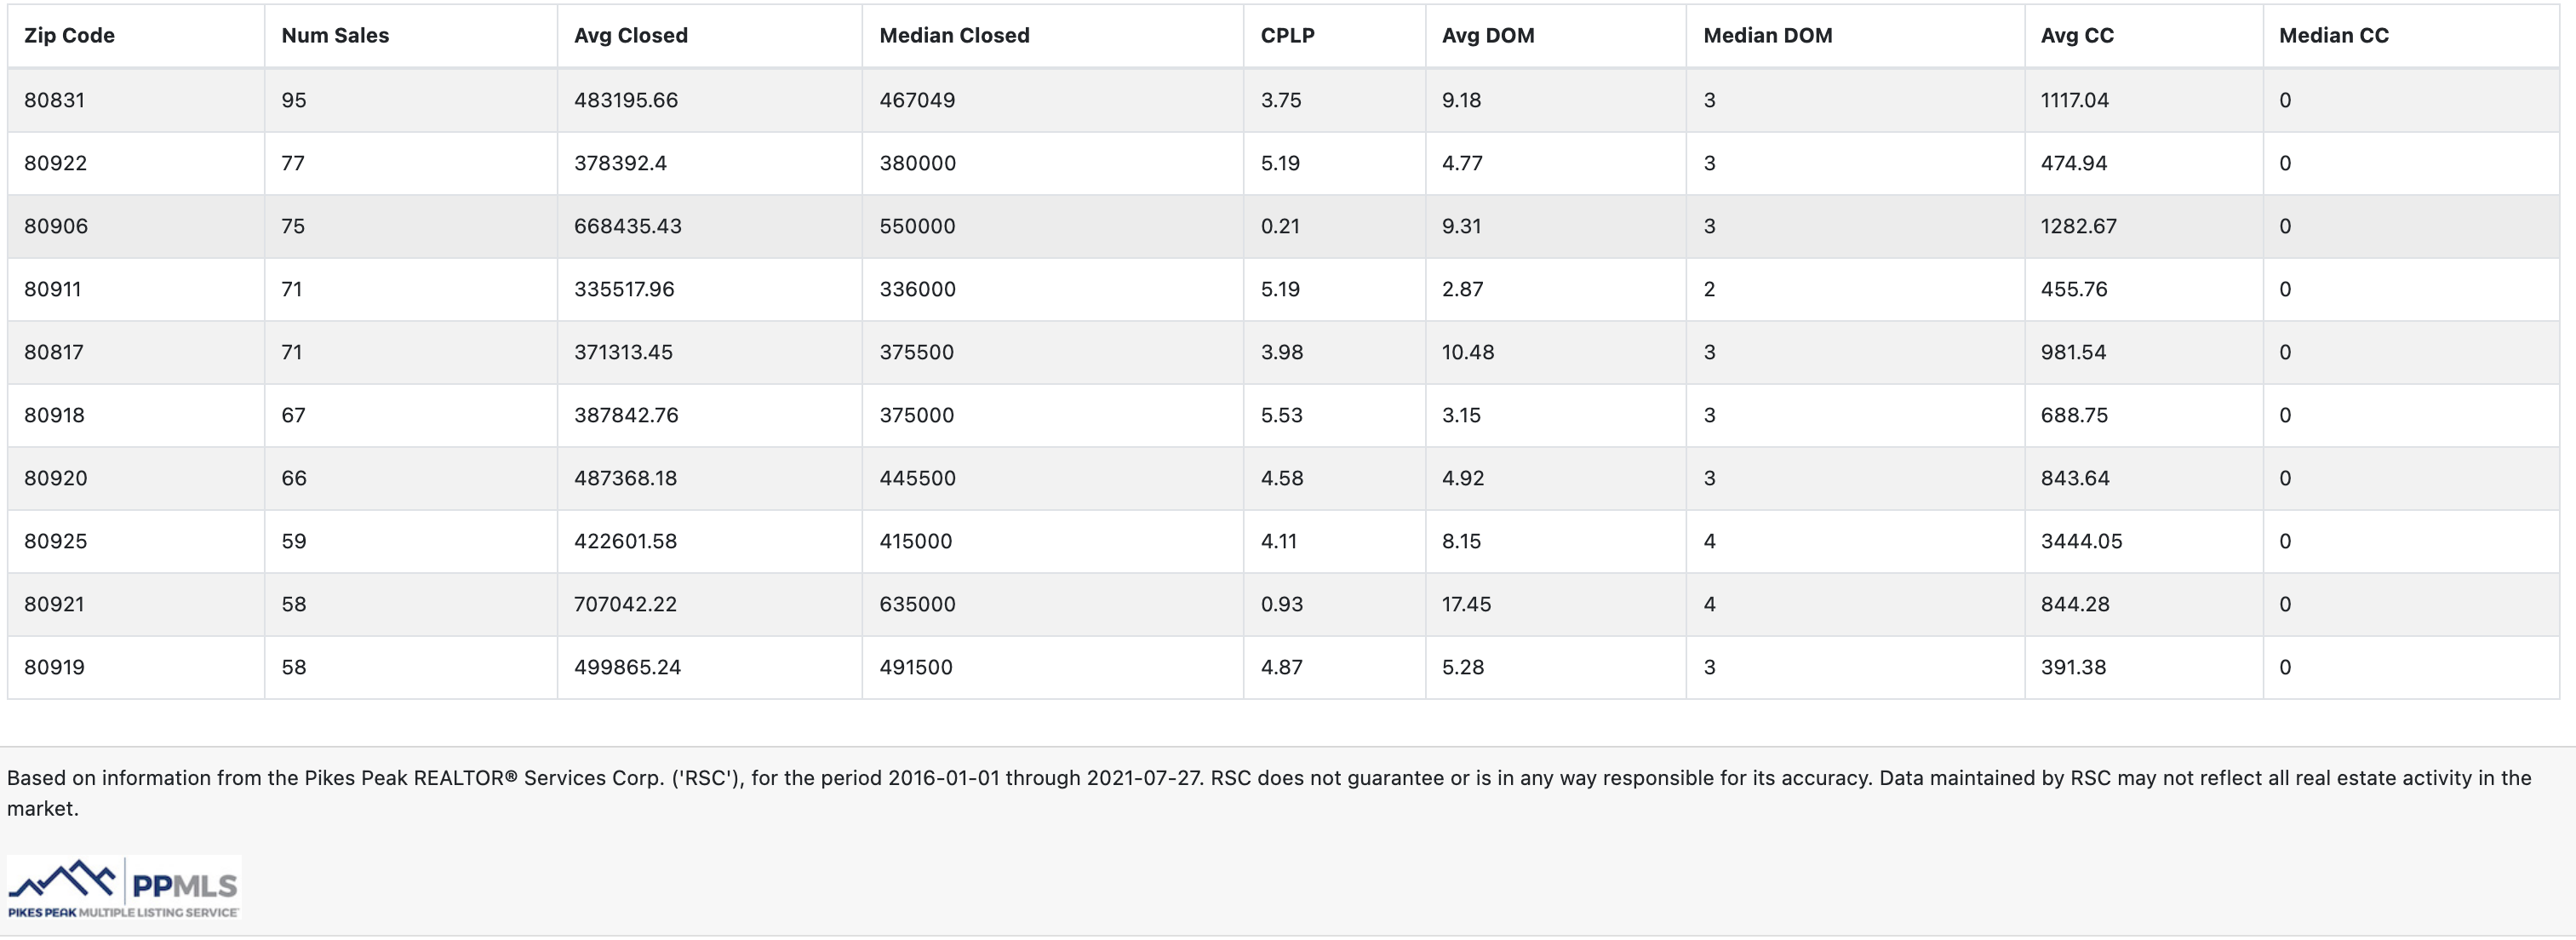The width and height of the screenshot is (2576, 940).
Task: Sort by Avg CC column header
Action: tap(2076, 36)
